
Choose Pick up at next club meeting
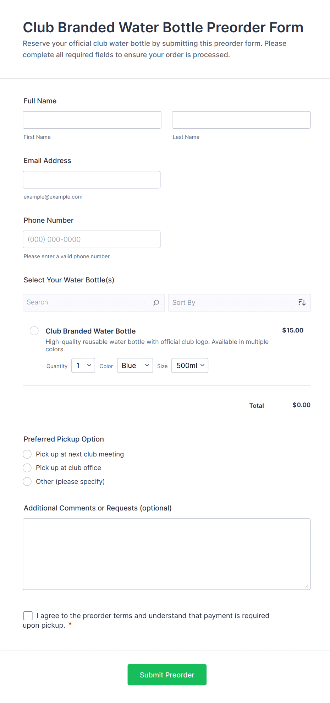coord(27,454)
